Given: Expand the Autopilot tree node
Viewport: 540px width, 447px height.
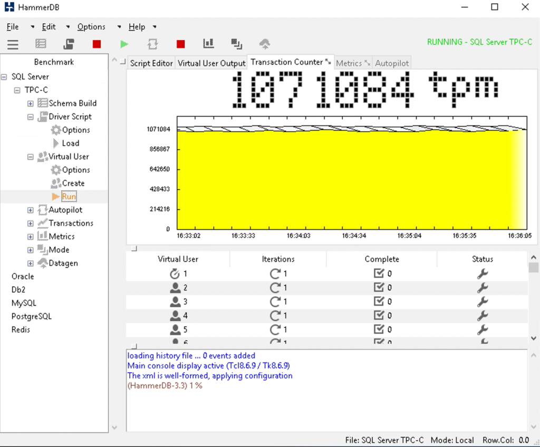Looking at the screenshot, I should click(30, 210).
